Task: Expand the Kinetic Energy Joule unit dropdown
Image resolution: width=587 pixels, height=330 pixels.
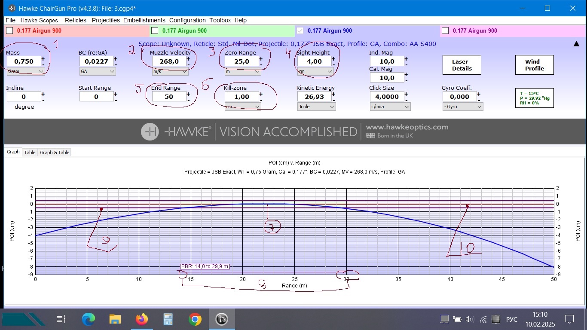Action: coord(316,107)
